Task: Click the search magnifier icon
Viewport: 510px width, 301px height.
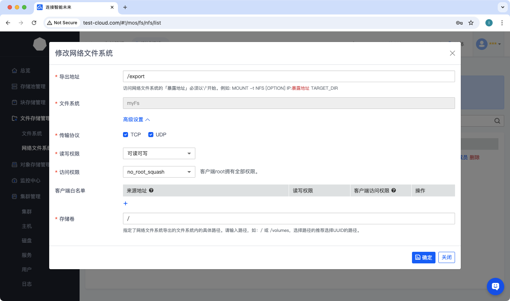Action: (x=497, y=121)
